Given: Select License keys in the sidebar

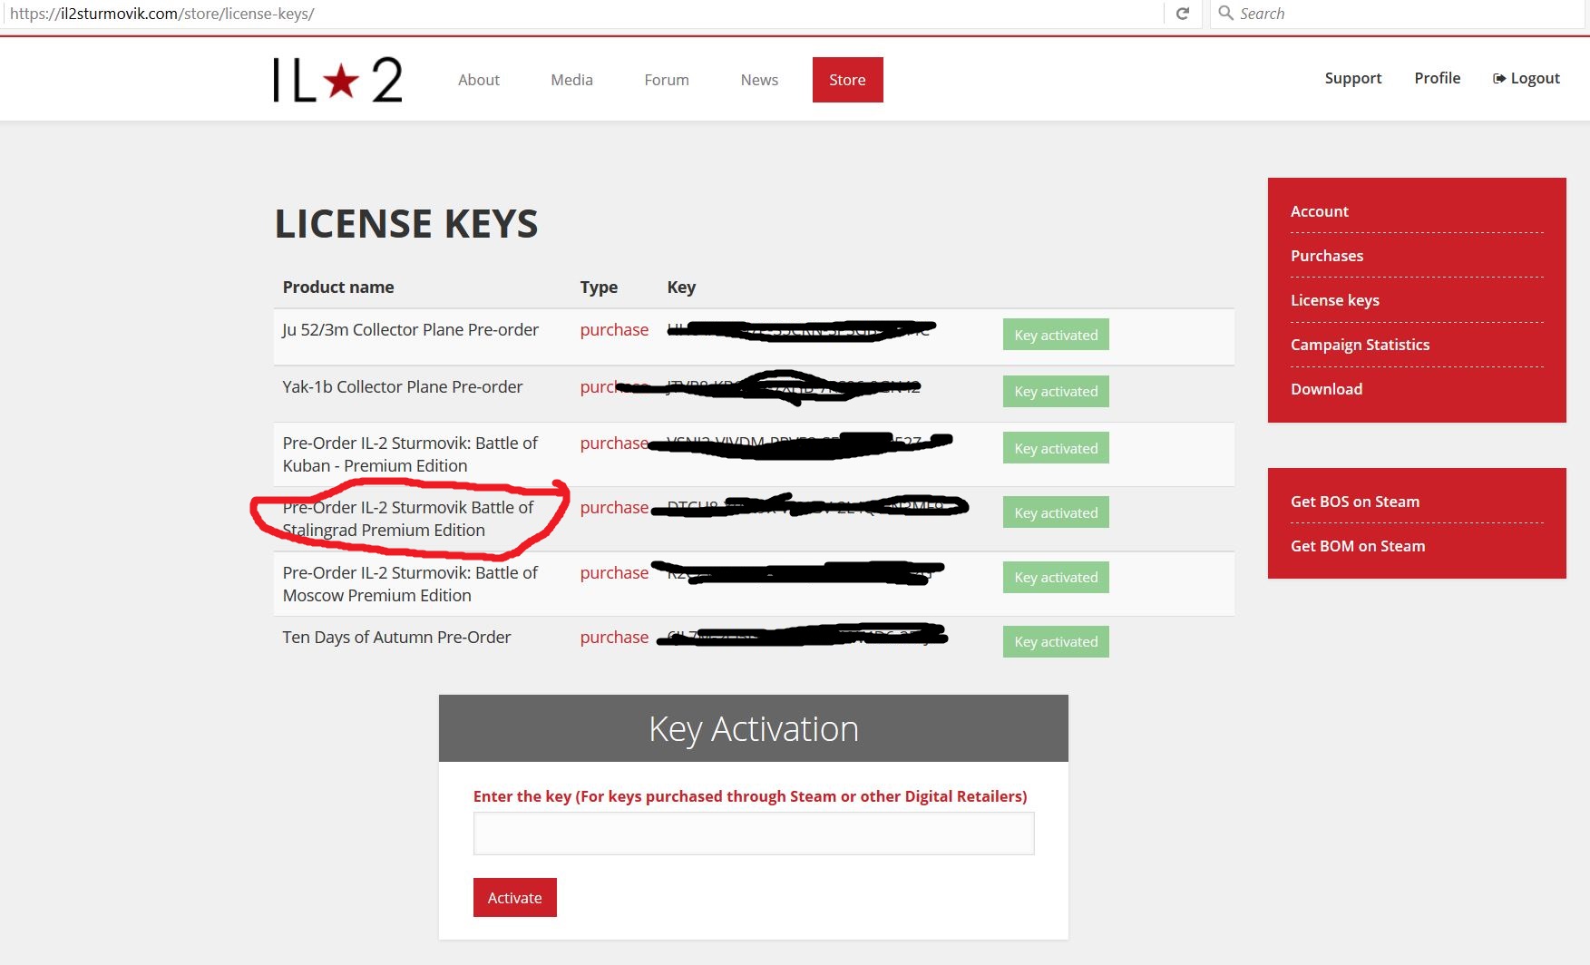Looking at the screenshot, I should (1335, 300).
